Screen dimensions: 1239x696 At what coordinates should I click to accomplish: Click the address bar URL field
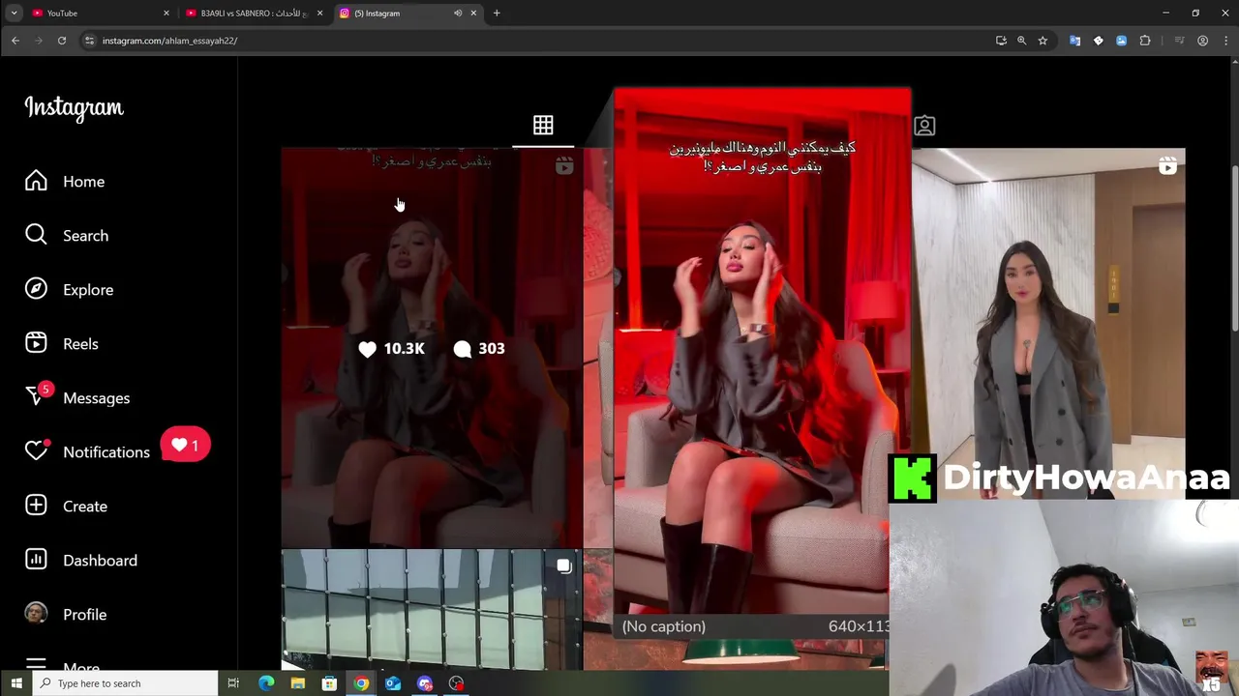tap(542, 41)
